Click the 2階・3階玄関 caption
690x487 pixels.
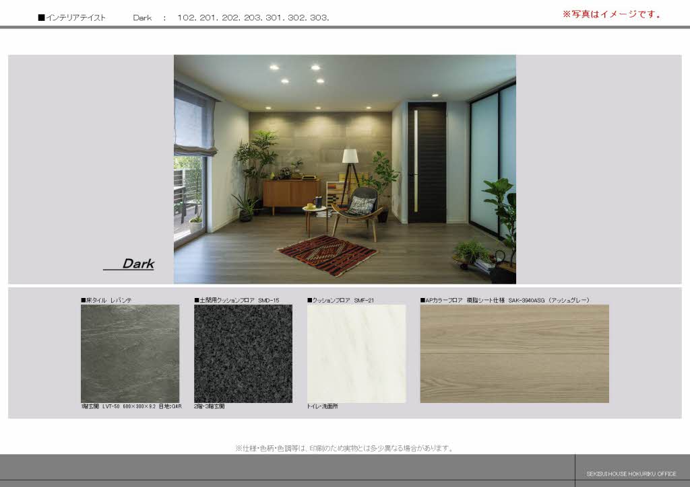point(210,407)
